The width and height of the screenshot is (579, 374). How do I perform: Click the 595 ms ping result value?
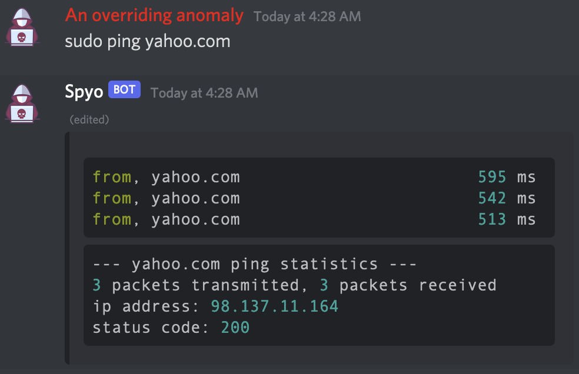(x=507, y=177)
